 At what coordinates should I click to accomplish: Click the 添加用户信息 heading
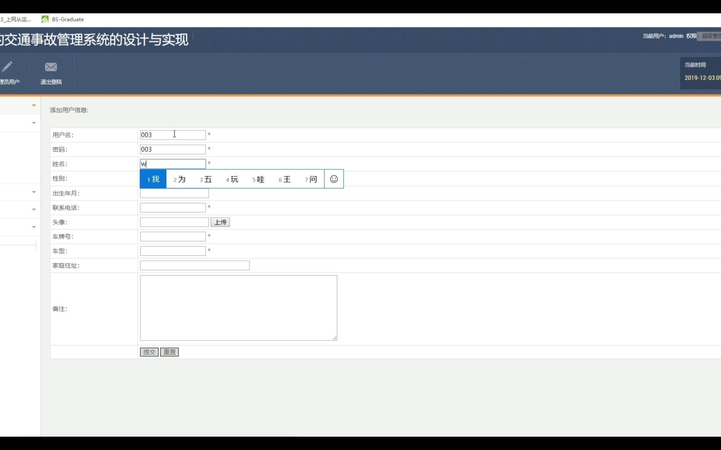tap(69, 110)
